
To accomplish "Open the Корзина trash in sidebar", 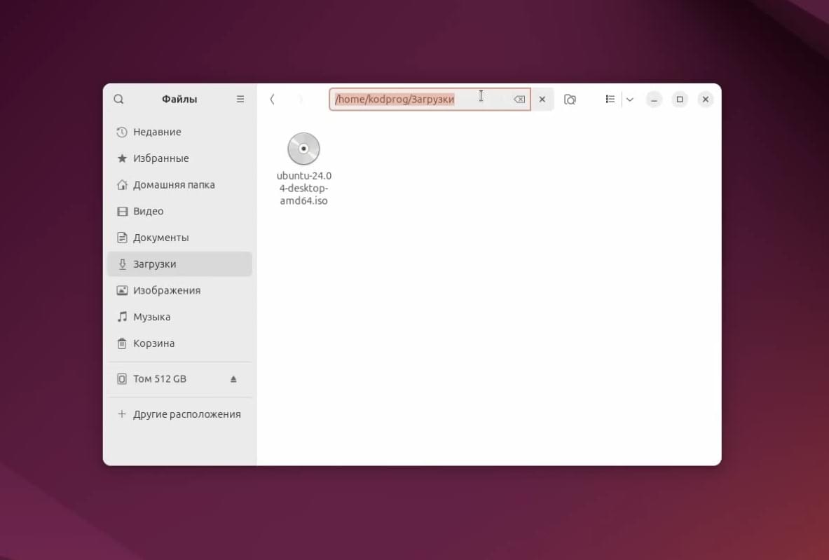I will pyautogui.click(x=180, y=343).
